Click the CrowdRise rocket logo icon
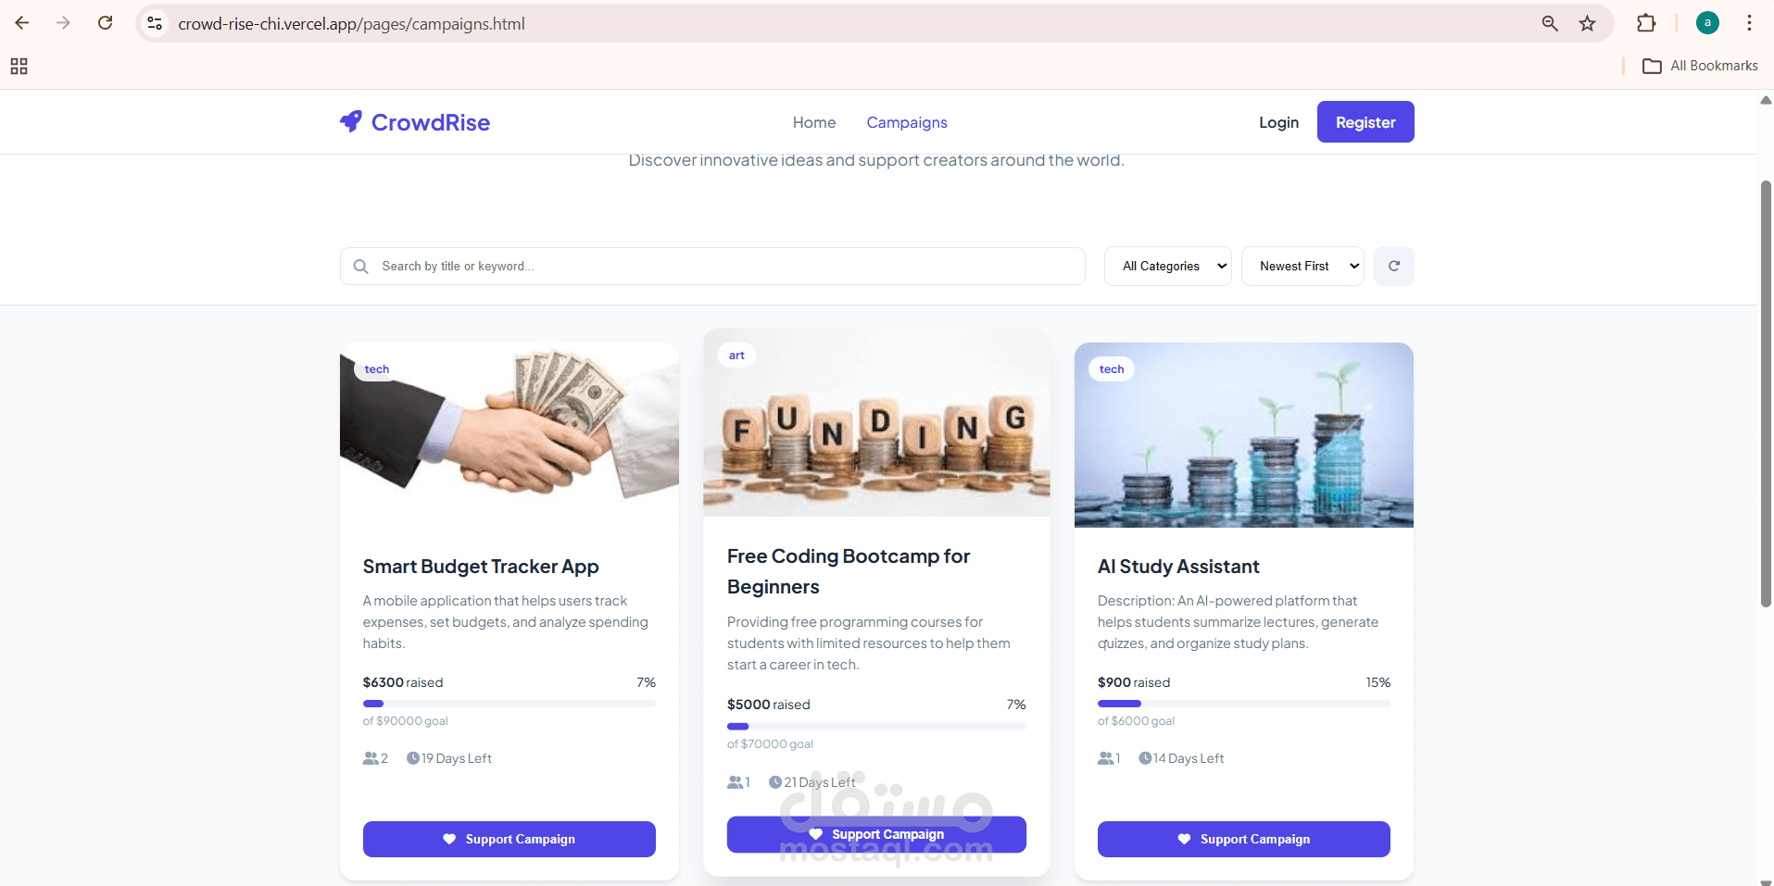Viewport: 1774px width, 886px height. coord(351,121)
